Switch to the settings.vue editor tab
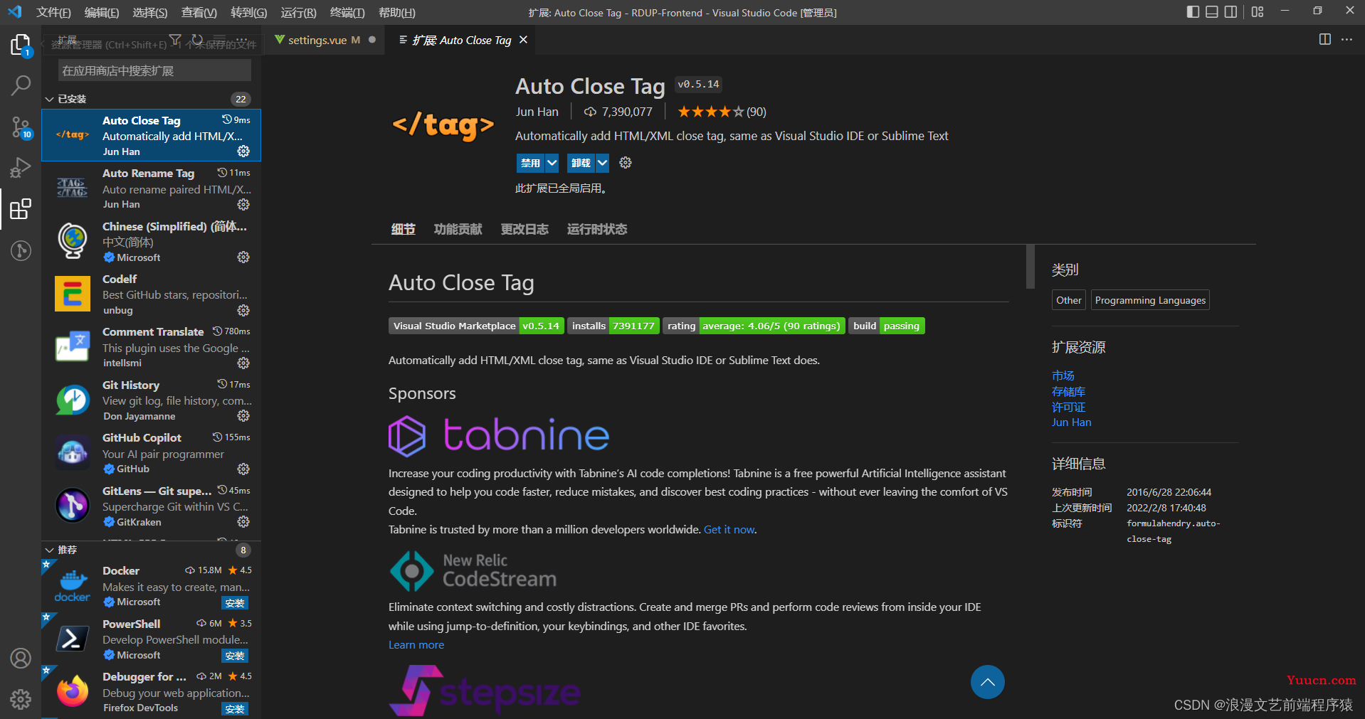This screenshot has width=1365, height=719. click(325, 40)
